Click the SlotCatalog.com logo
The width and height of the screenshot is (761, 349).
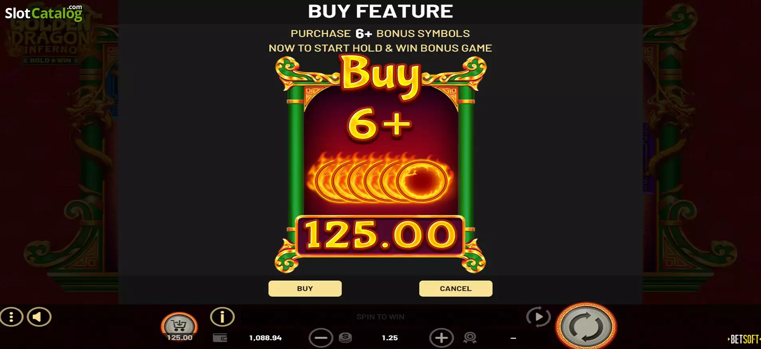click(x=43, y=13)
